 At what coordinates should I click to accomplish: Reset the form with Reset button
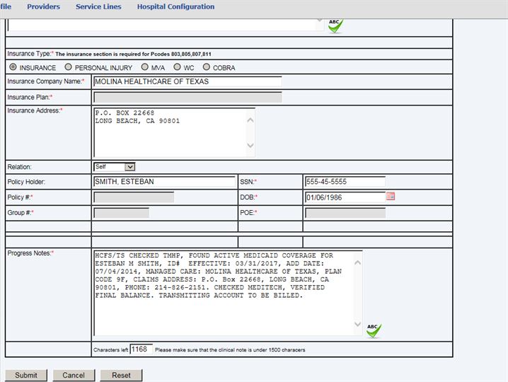pos(121,375)
